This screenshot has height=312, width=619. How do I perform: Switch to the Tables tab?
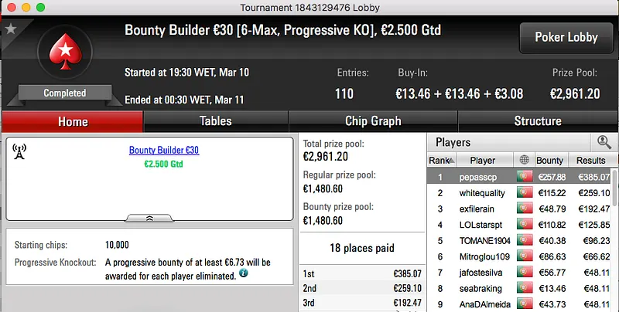point(216,121)
